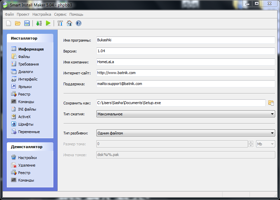Open the Помощь menu
Image resolution: width=280 pixels, height=200 pixels.
point(76,14)
